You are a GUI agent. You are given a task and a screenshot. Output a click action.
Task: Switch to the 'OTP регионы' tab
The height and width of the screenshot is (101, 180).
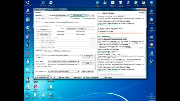coord(67,51)
